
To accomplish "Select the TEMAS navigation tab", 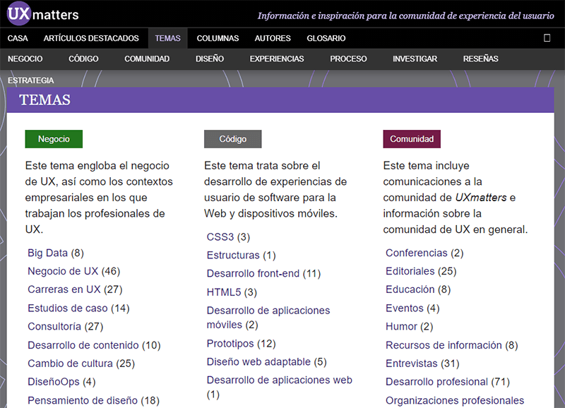I will click(x=168, y=39).
